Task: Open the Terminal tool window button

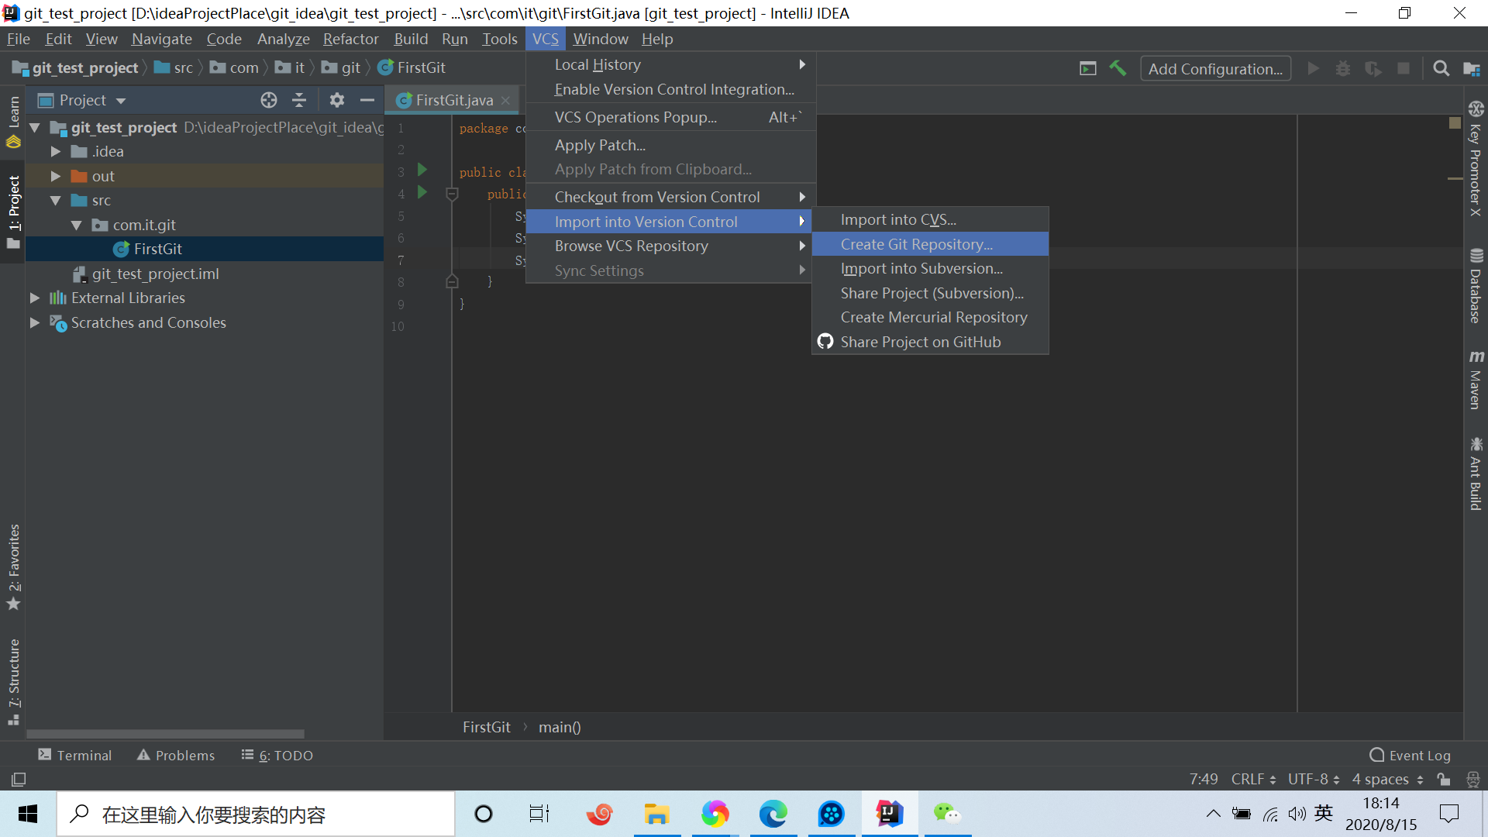Action: pyautogui.click(x=75, y=755)
